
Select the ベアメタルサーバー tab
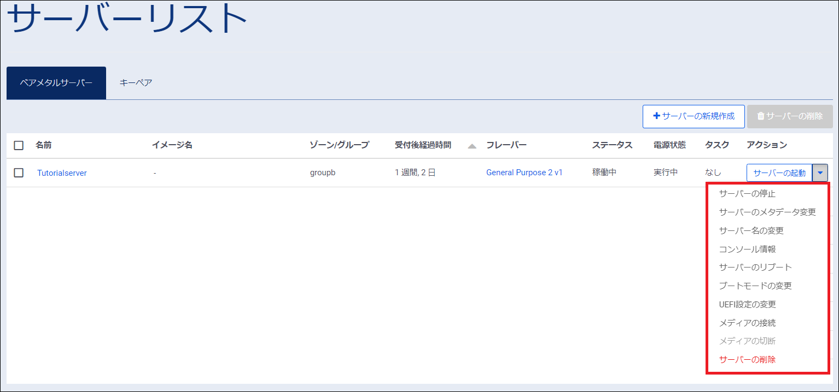(56, 83)
